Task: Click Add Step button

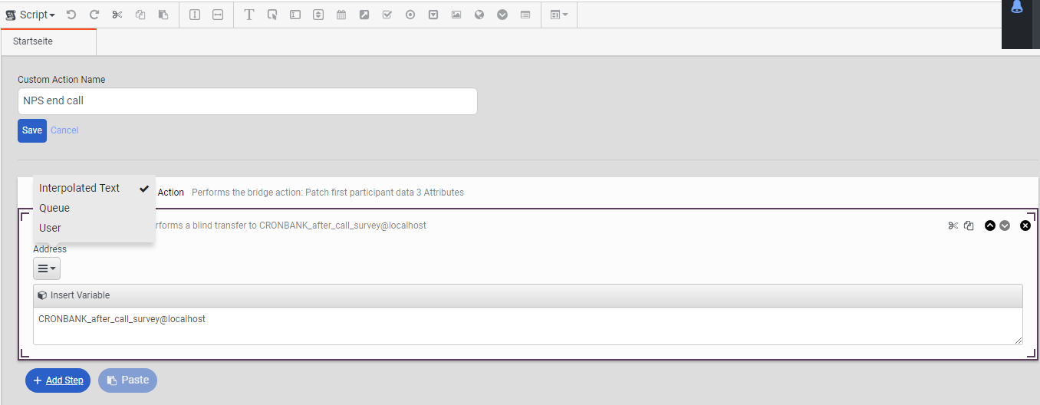Action: 58,380
